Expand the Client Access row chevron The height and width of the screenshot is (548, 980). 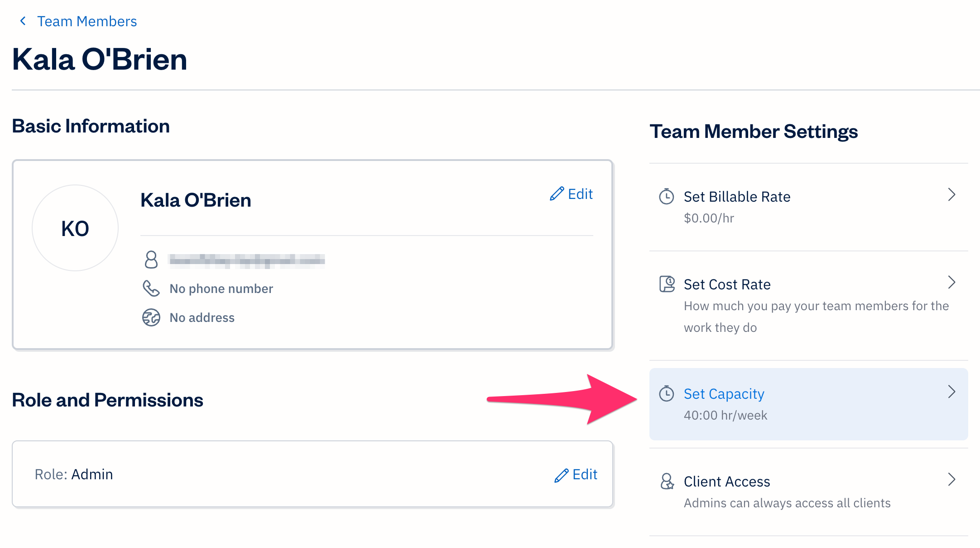pyautogui.click(x=952, y=480)
